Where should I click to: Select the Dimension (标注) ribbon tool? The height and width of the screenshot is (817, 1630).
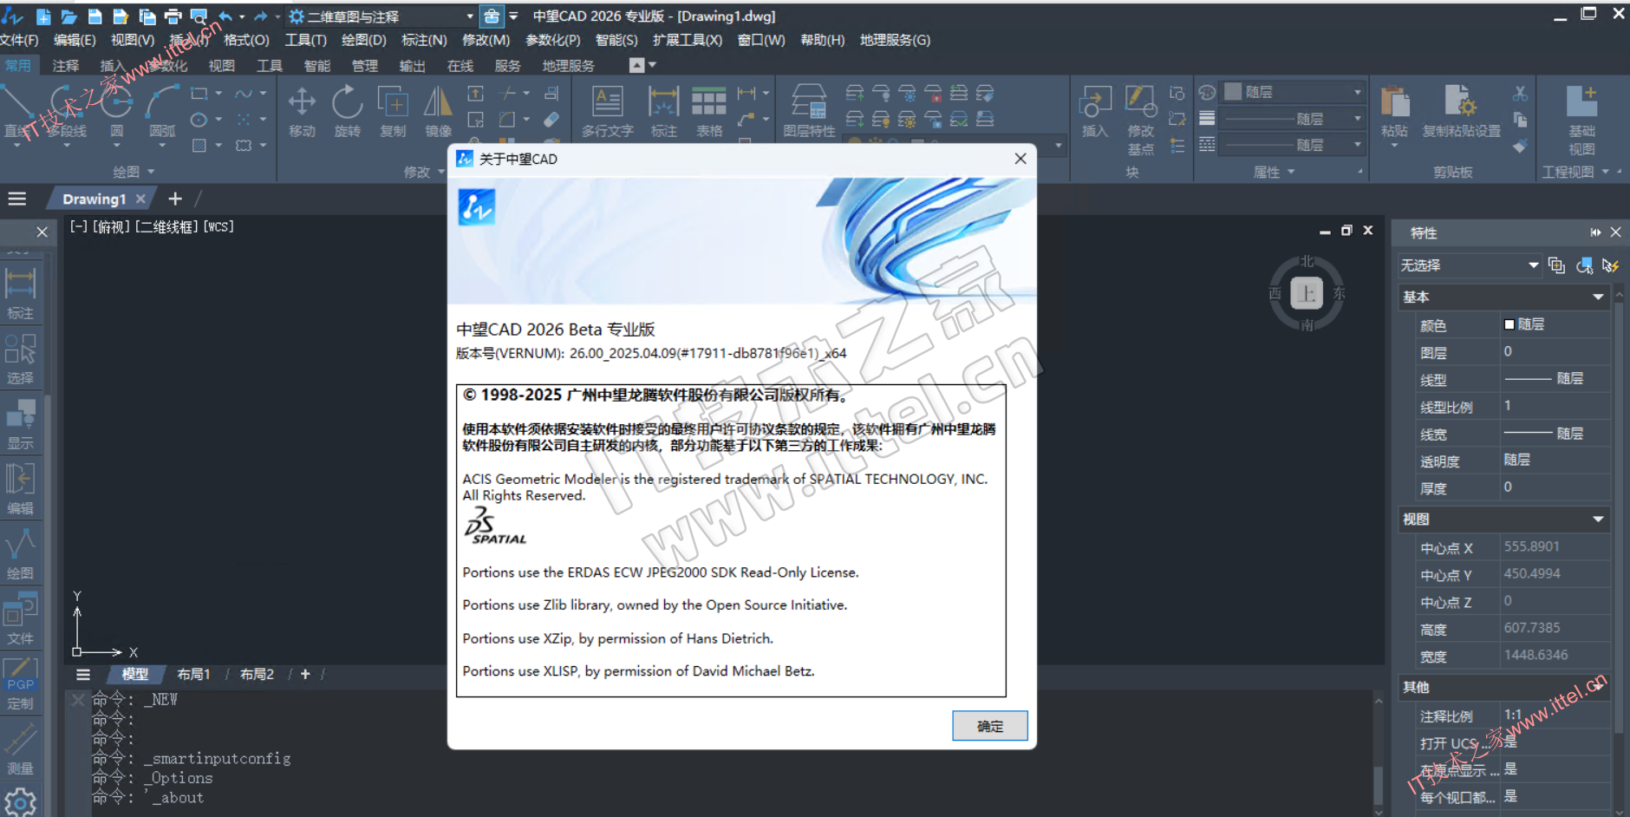[663, 113]
